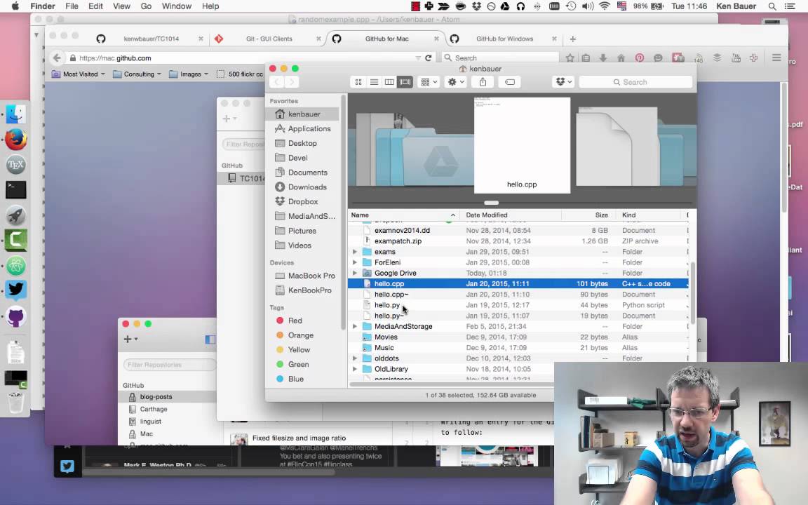Open Desktop in Finder sidebar
This screenshot has height=505, width=808.
coord(304,143)
